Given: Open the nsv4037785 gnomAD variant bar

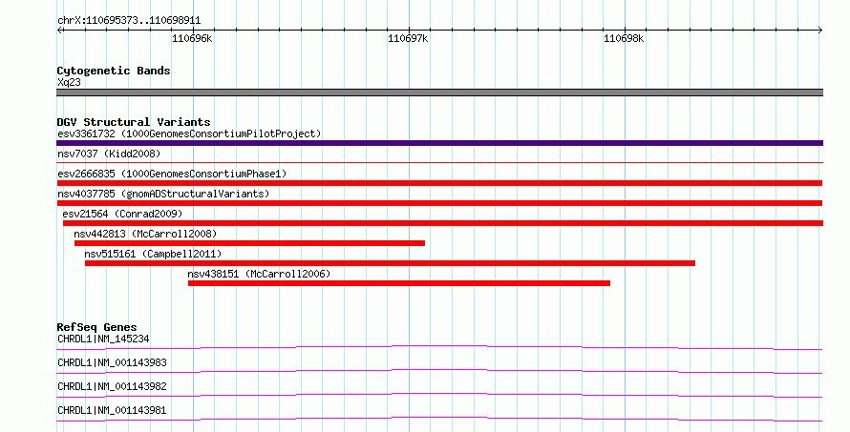Looking at the screenshot, I should 439,203.
